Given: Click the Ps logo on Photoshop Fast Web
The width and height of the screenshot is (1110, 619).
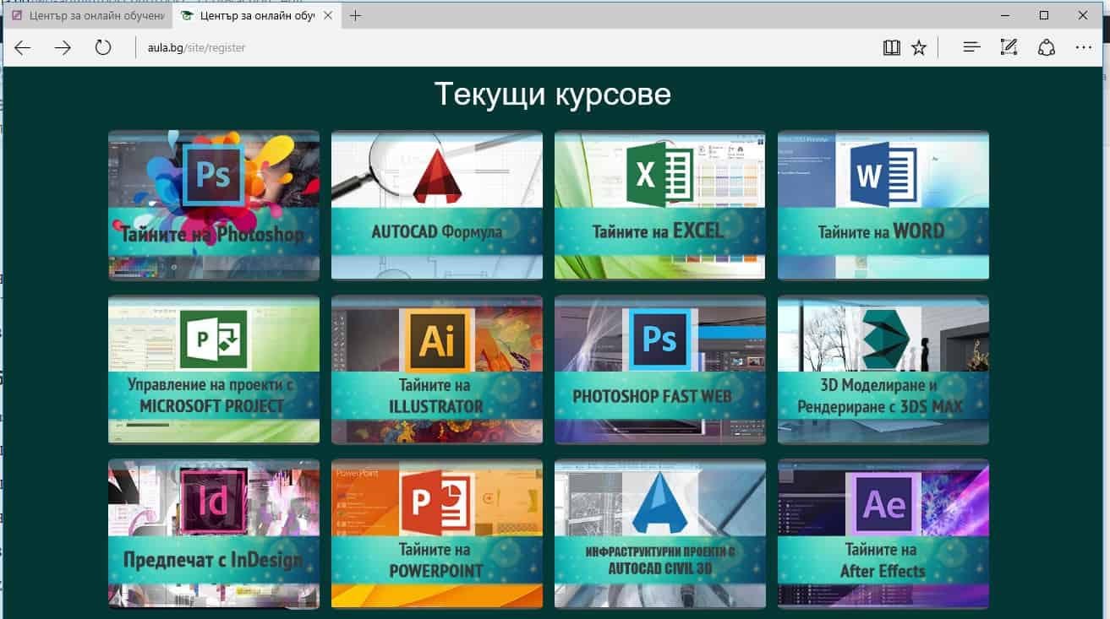Looking at the screenshot, I should [x=659, y=339].
